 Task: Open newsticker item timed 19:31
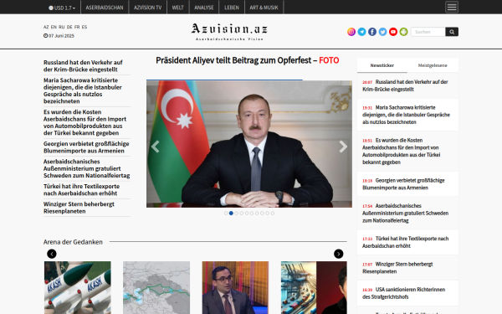click(407, 115)
